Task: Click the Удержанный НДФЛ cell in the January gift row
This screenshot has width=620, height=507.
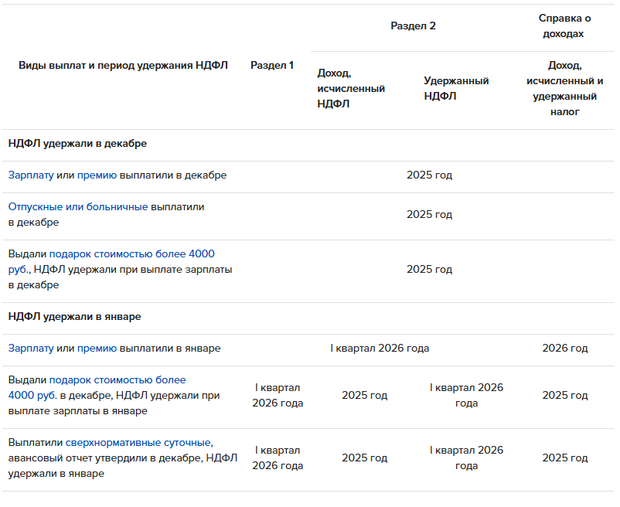Action: (x=466, y=396)
